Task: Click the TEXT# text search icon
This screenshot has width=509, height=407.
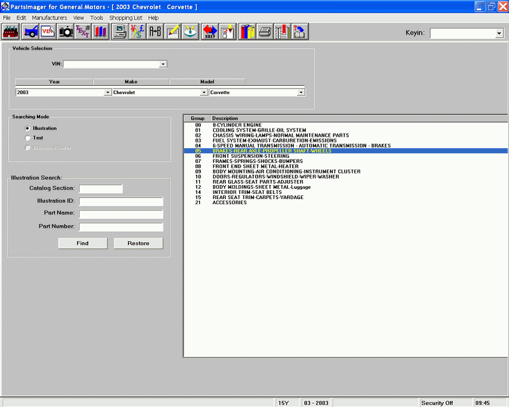Action: [x=83, y=32]
